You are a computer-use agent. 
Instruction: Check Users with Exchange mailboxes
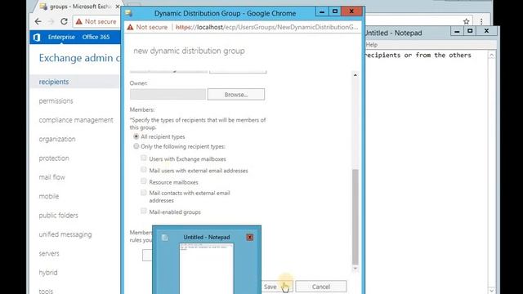144,158
